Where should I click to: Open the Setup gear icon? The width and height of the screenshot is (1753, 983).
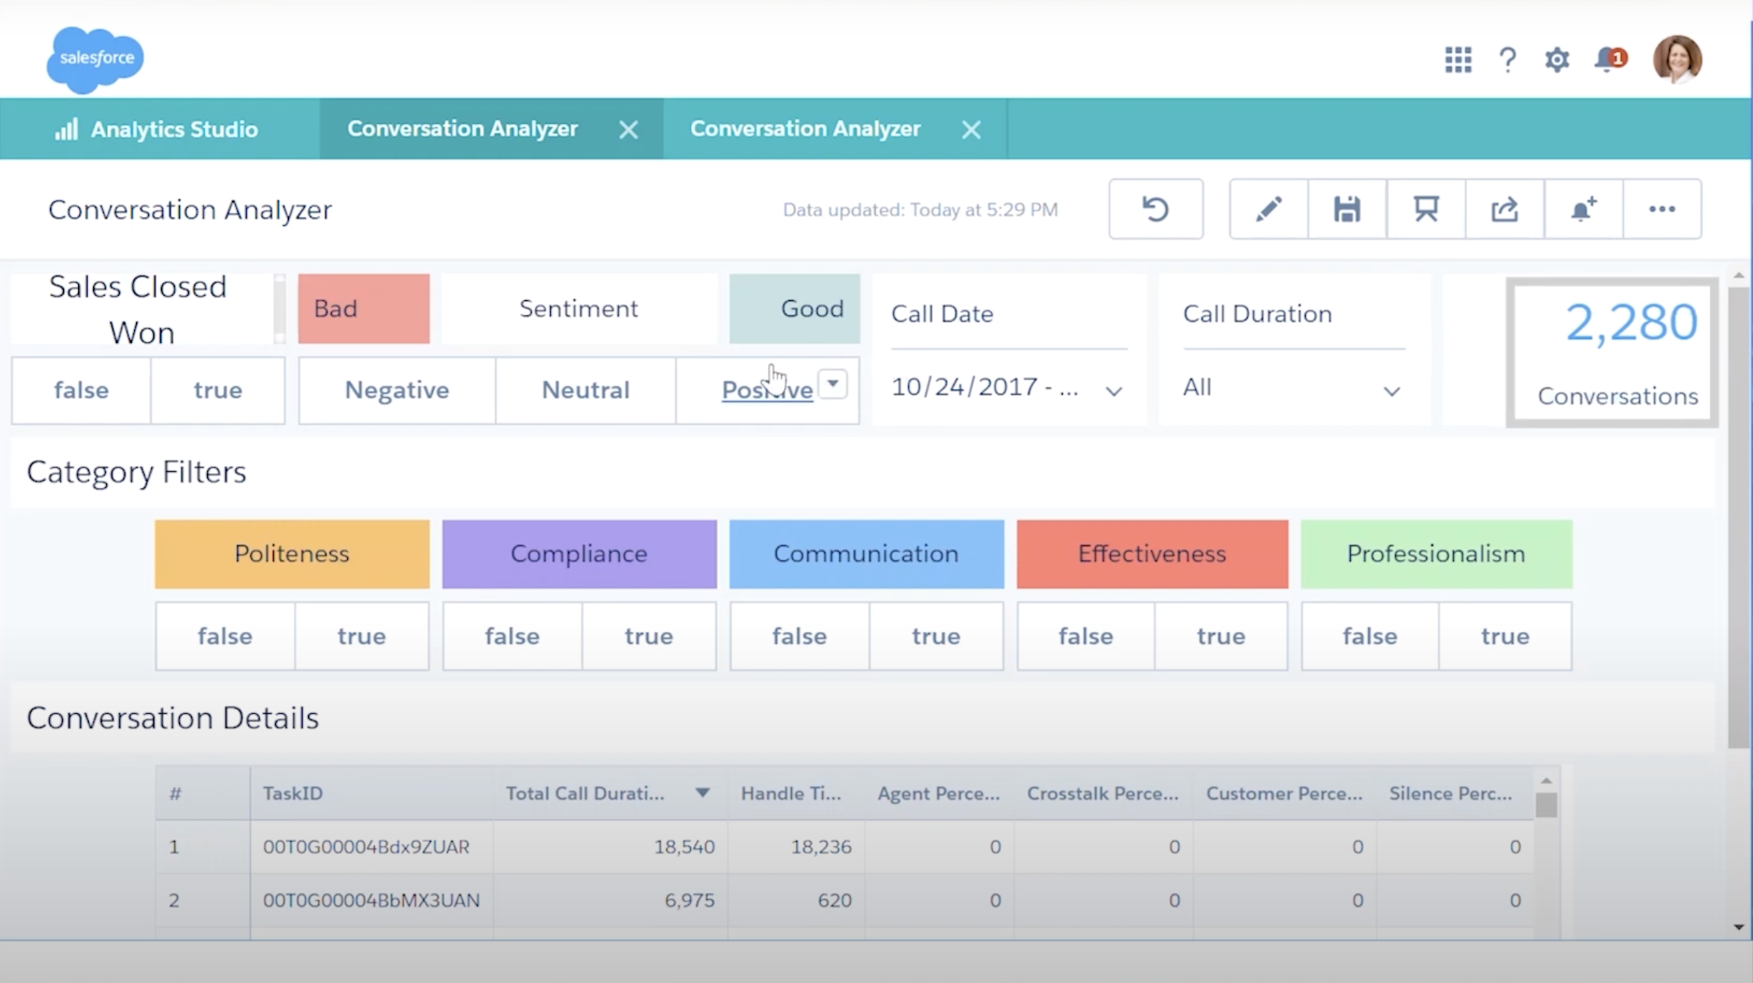[x=1557, y=59]
